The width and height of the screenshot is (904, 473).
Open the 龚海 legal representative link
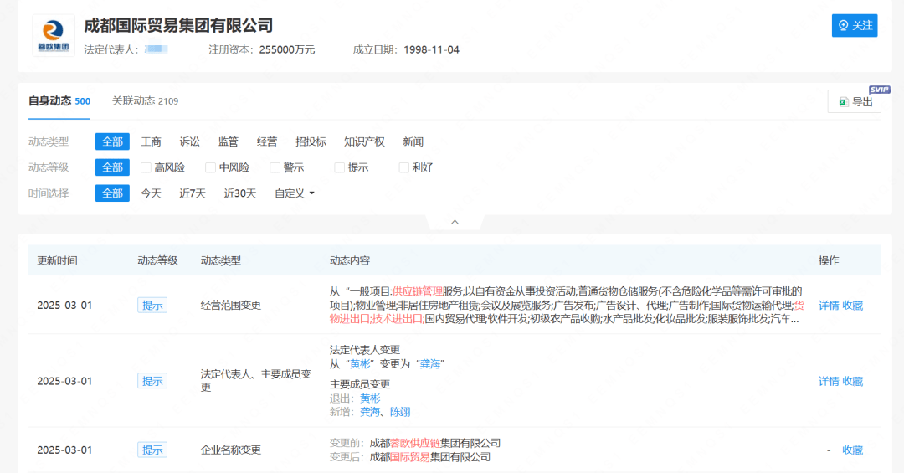tap(430, 364)
